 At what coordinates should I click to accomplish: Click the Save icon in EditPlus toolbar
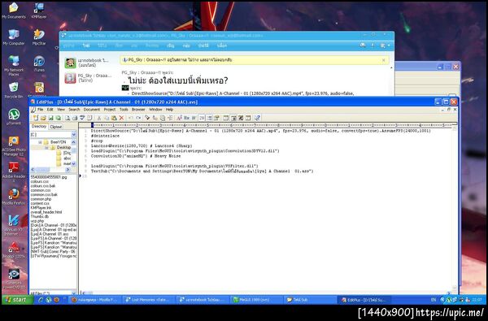point(50,118)
